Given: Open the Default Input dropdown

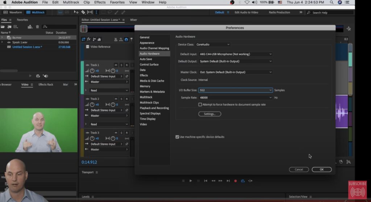Looking at the screenshot, I should point(235,54).
